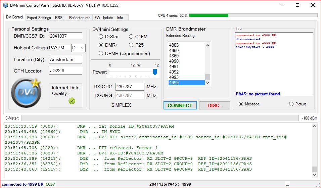The width and height of the screenshot is (321, 188).
Task: Click the DISC. disconnect button
Action: click(214, 105)
